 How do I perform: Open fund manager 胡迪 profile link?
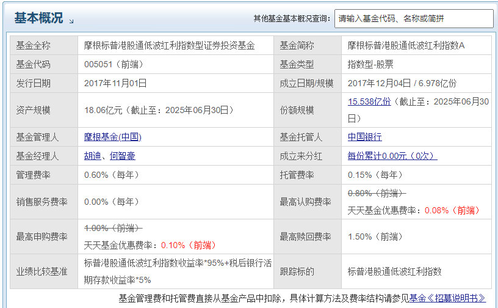click(x=92, y=156)
